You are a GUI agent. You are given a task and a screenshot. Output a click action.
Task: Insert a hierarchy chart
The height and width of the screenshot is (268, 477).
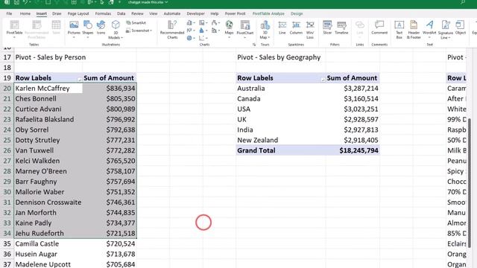203,23
